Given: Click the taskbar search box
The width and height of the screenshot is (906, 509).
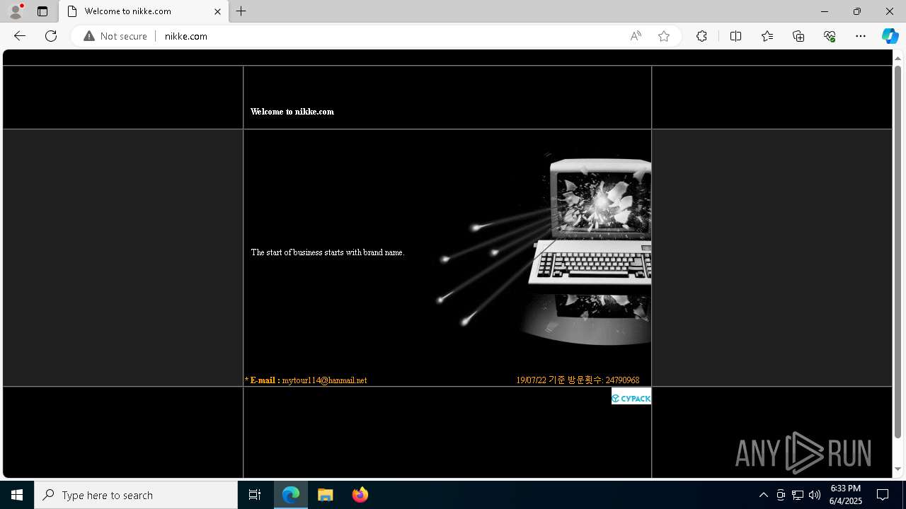Looking at the screenshot, I should pyautogui.click(x=136, y=495).
